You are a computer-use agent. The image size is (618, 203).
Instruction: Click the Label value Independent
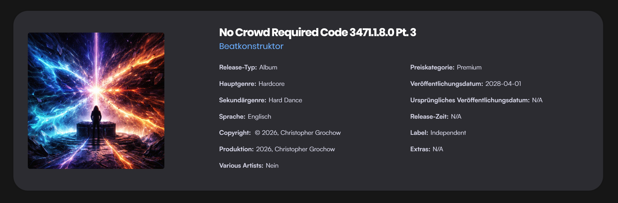click(x=448, y=133)
